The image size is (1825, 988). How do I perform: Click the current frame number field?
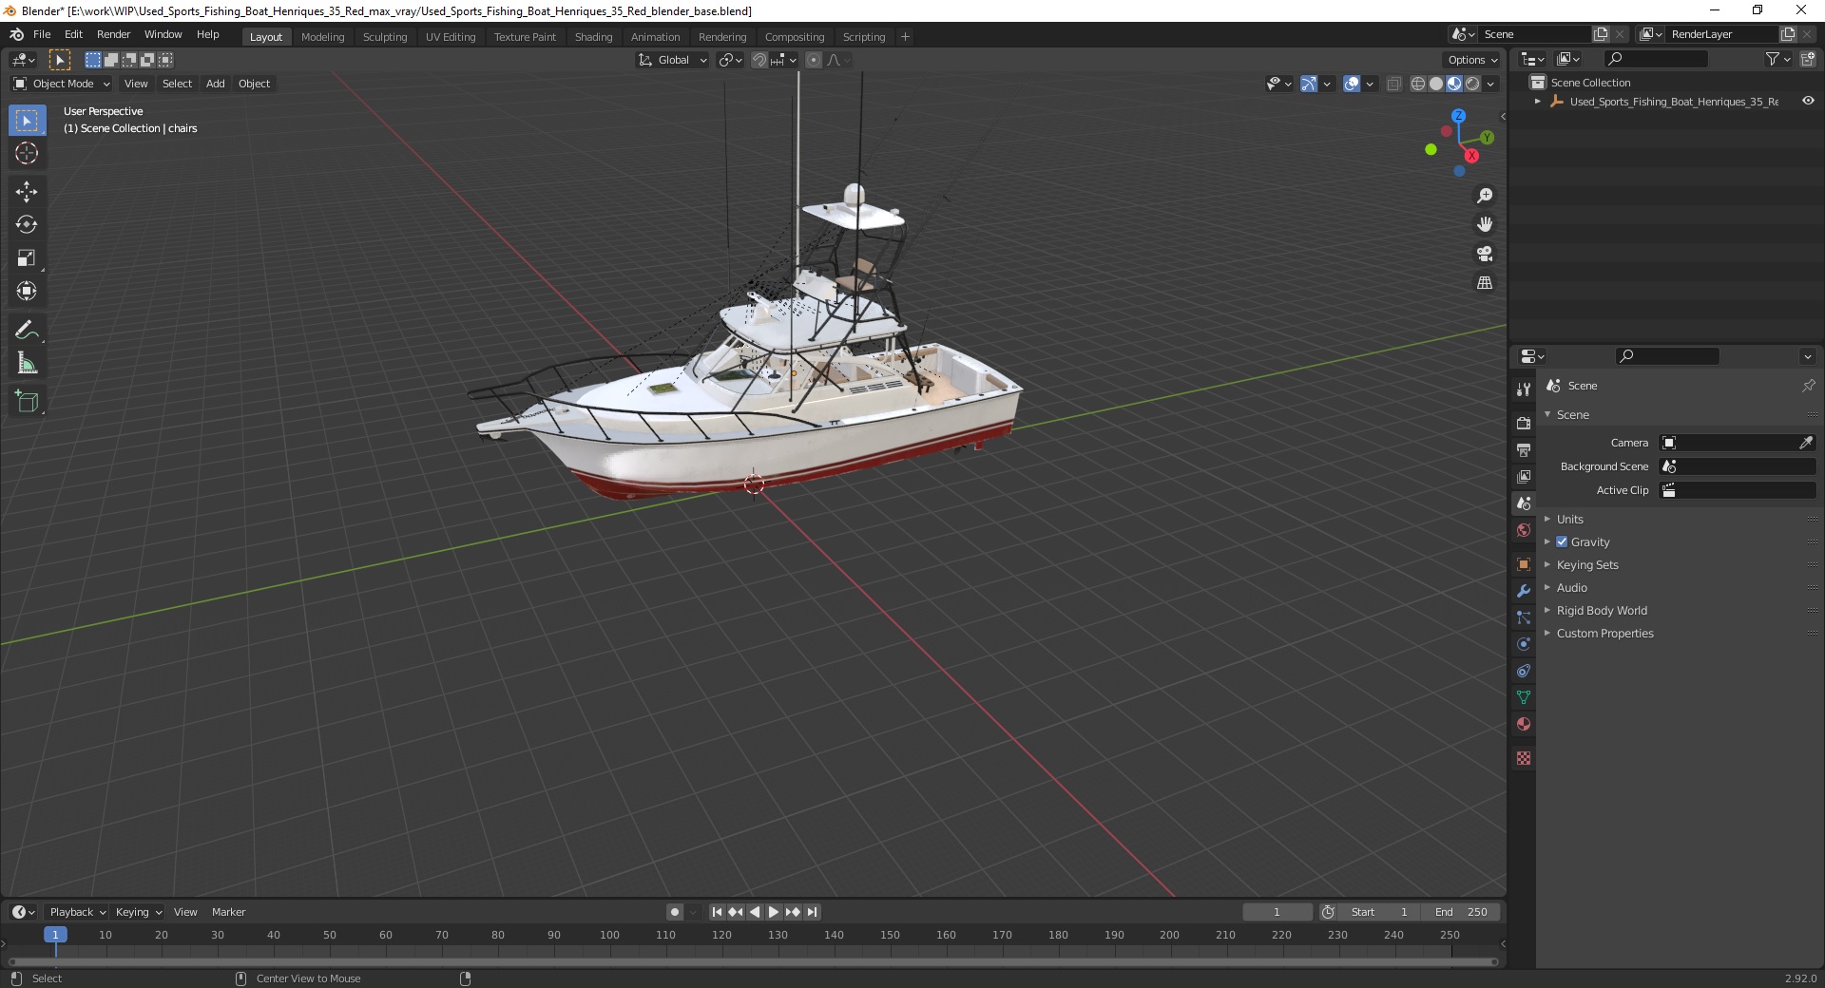point(1277,912)
